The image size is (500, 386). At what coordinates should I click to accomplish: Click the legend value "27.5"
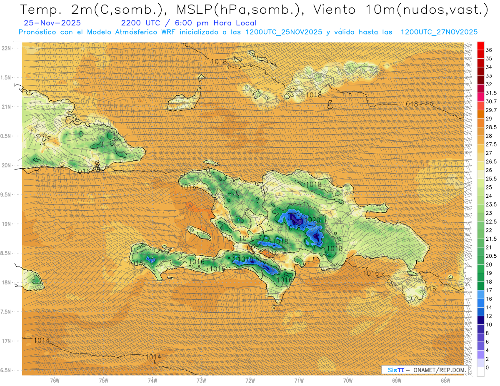coord(491,144)
